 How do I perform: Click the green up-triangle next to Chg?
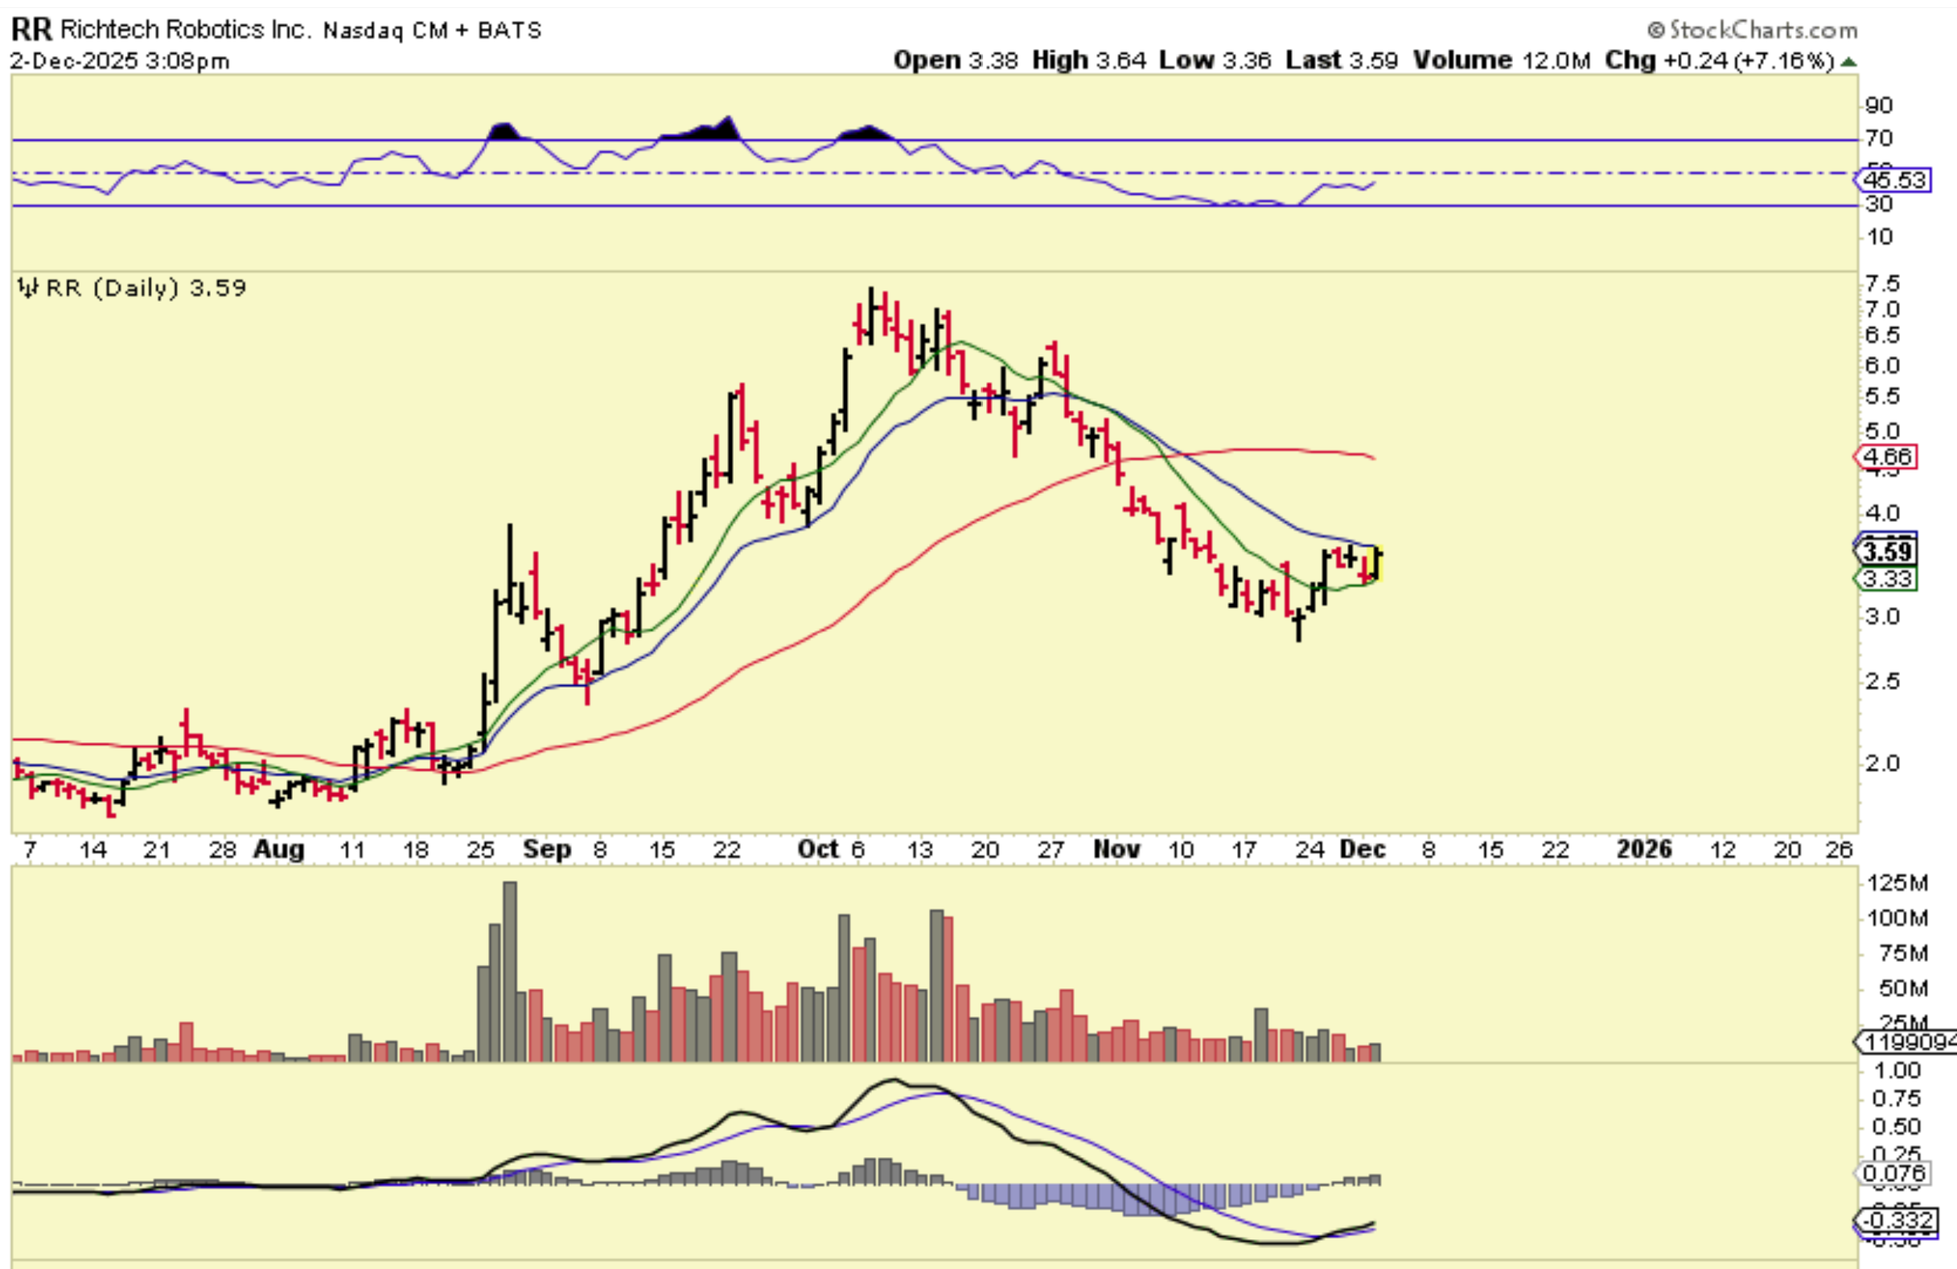(x=1849, y=62)
